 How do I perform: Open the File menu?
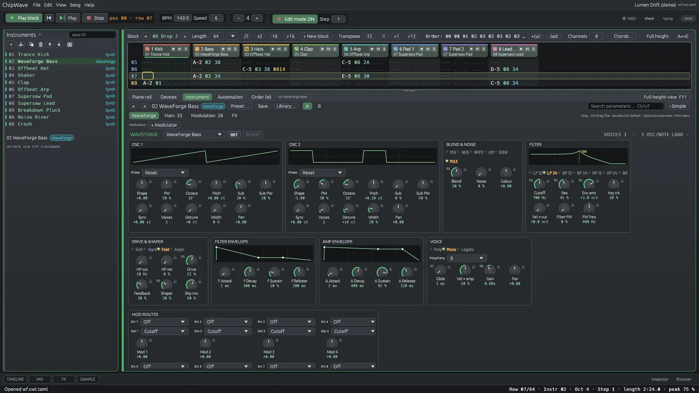point(37,5)
